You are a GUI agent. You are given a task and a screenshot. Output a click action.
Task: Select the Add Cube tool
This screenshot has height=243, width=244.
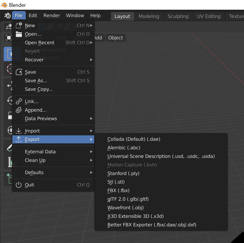click(x=9, y=179)
